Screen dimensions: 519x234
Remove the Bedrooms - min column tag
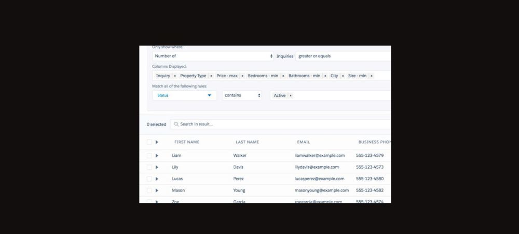coord(283,76)
